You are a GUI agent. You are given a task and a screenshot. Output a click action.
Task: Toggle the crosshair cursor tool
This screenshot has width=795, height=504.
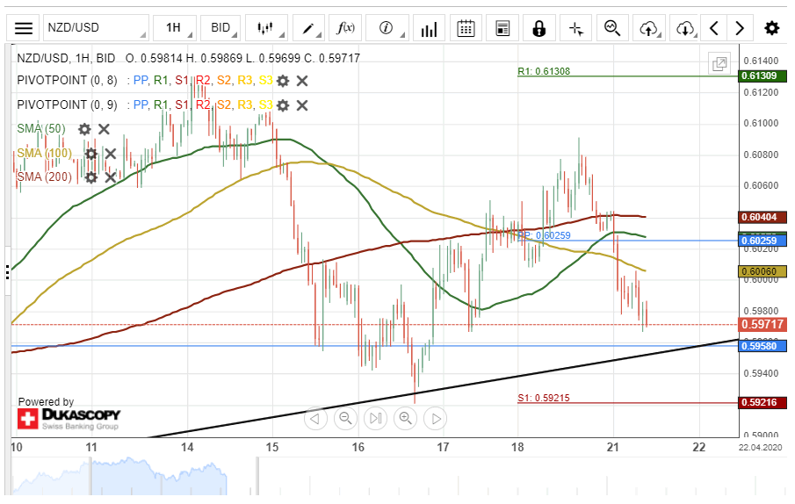[x=576, y=28]
